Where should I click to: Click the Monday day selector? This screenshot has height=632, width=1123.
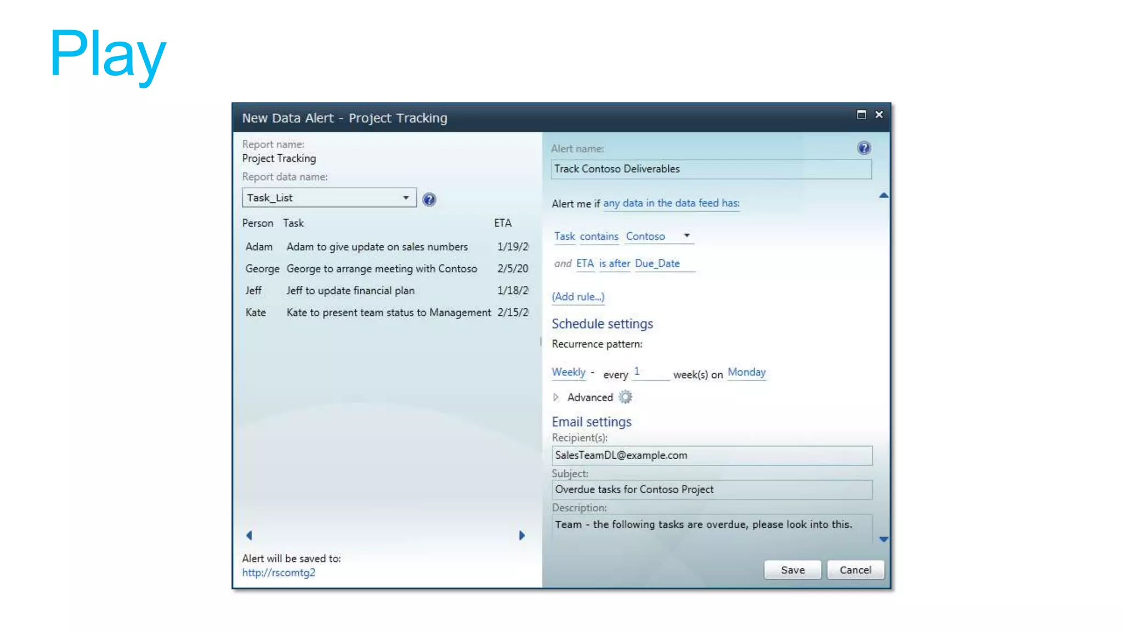746,373
